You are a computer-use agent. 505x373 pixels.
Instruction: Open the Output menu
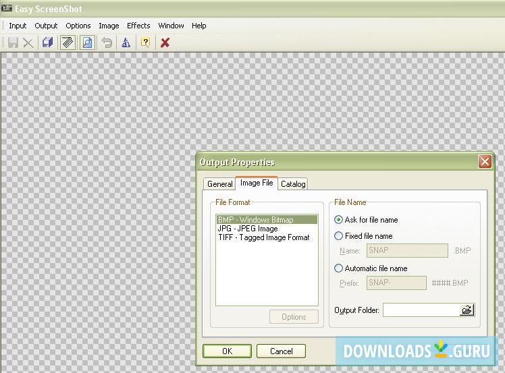click(x=46, y=26)
